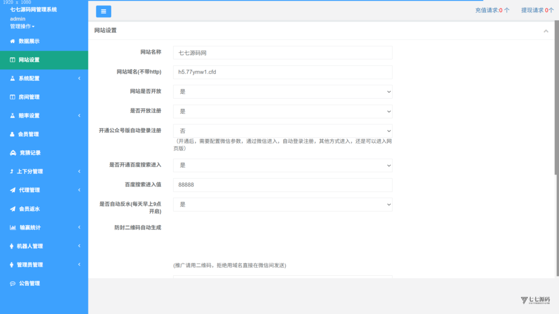Click the flask icon beside 系统配置
This screenshot has height=314, width=559.
13,78
